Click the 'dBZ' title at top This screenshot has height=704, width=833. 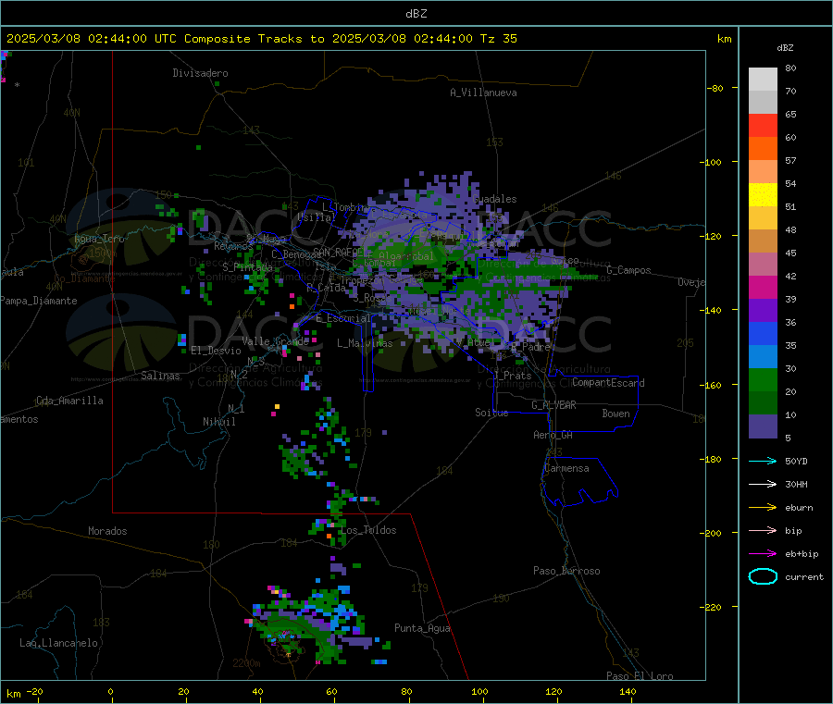pos(416,14)
